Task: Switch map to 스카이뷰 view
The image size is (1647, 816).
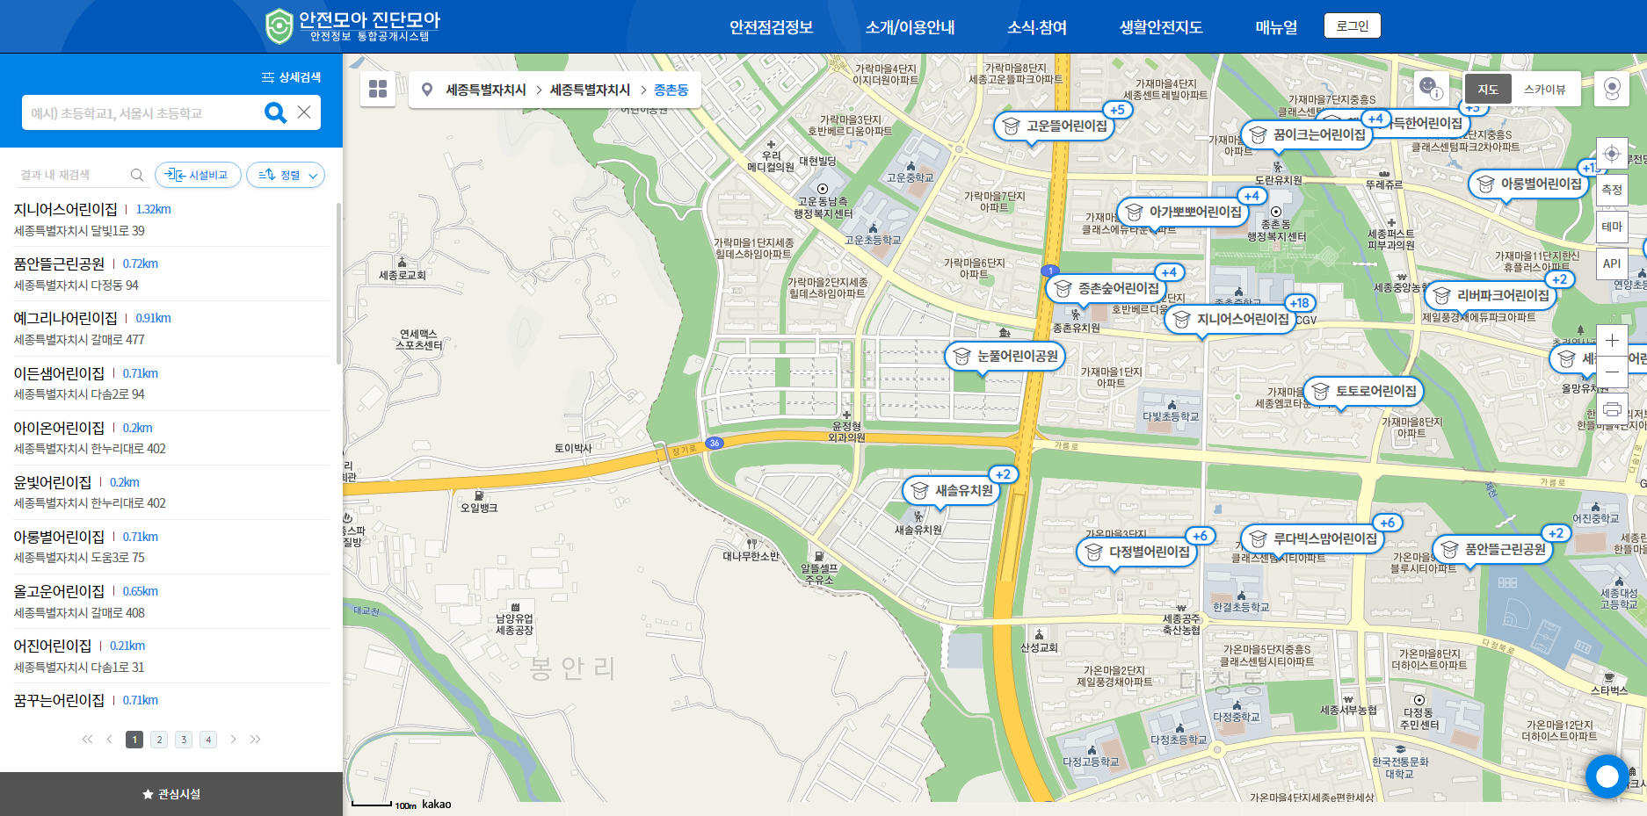Action: click(1544, 89)
